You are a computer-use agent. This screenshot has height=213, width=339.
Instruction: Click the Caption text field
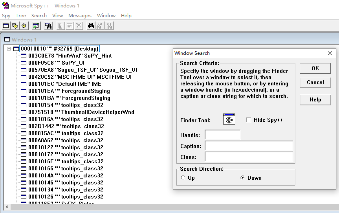click(x=249, y=146)
